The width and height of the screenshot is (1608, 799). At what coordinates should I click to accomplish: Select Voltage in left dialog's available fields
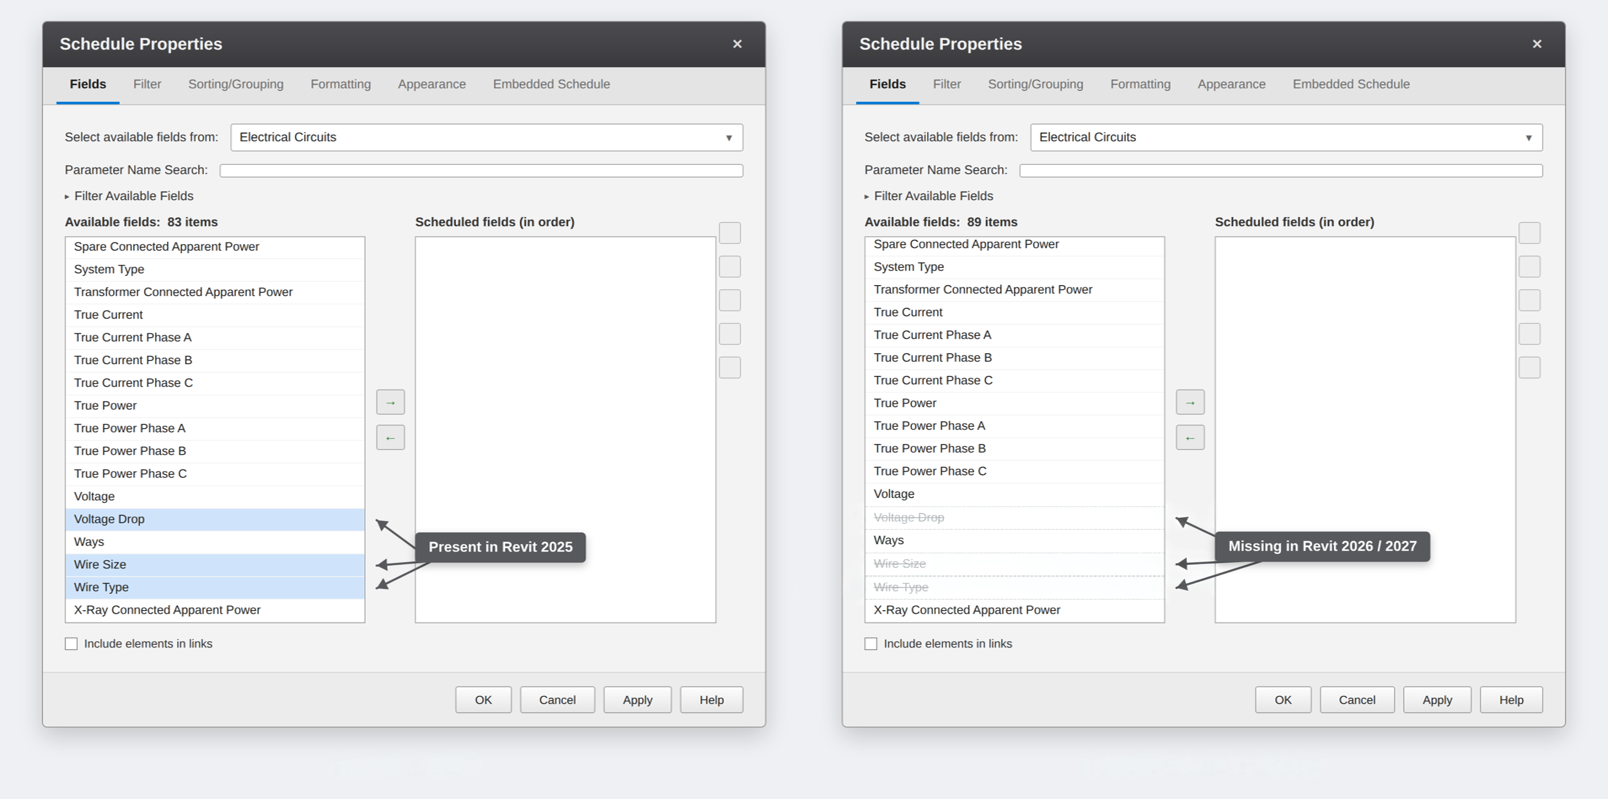coord(215,497)
